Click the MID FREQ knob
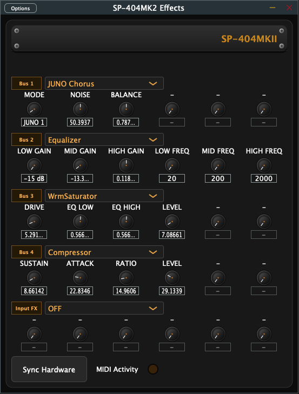The height and width of the screenshot is (394, 299). coord(218,165)
